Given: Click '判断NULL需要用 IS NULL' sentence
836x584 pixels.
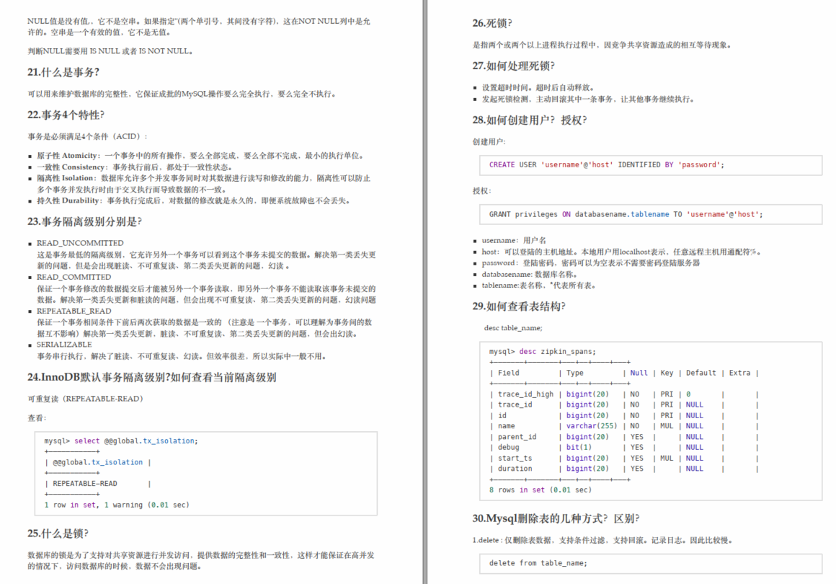Looking at the screenshot, I should (x=110, y=51).
